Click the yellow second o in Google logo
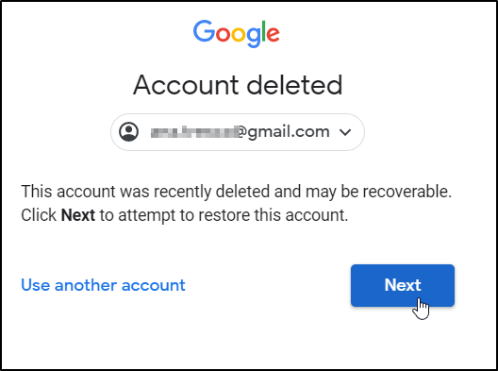498x371 pixels. tap(239, 34)
